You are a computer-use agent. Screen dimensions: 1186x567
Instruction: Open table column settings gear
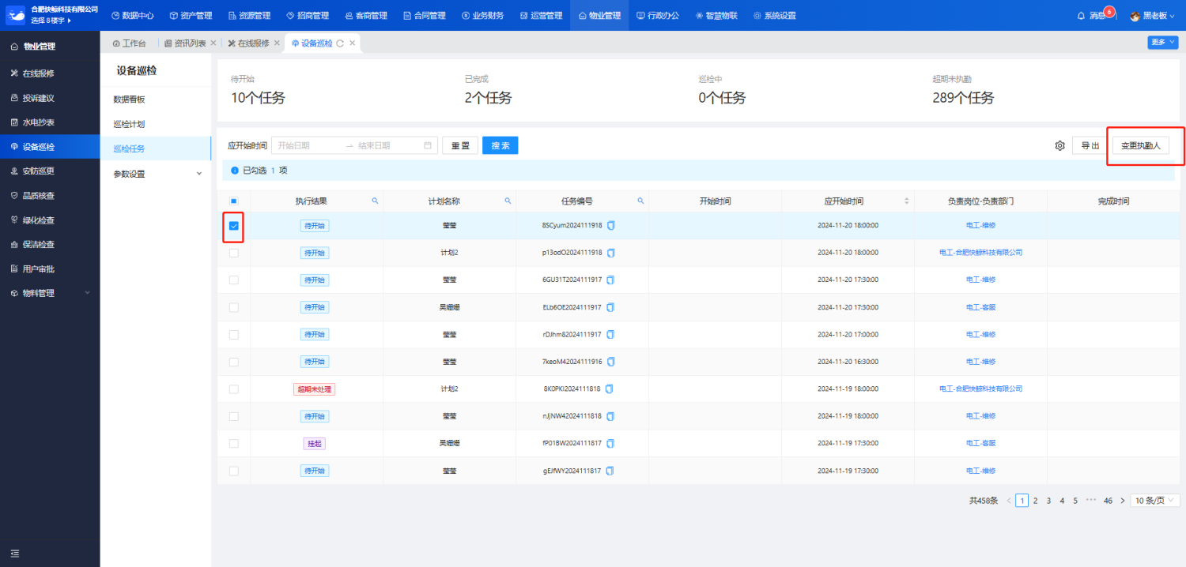(1059, 145)
